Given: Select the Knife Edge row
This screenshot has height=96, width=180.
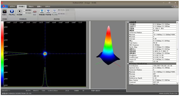Looking at the screenshot, I should [152, 47].
